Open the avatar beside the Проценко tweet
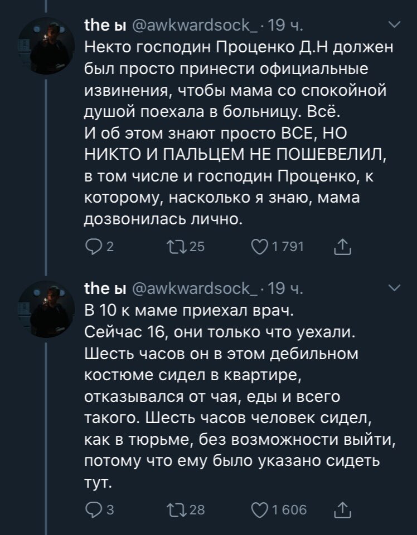The image size is (417, 535). [43, 42]
